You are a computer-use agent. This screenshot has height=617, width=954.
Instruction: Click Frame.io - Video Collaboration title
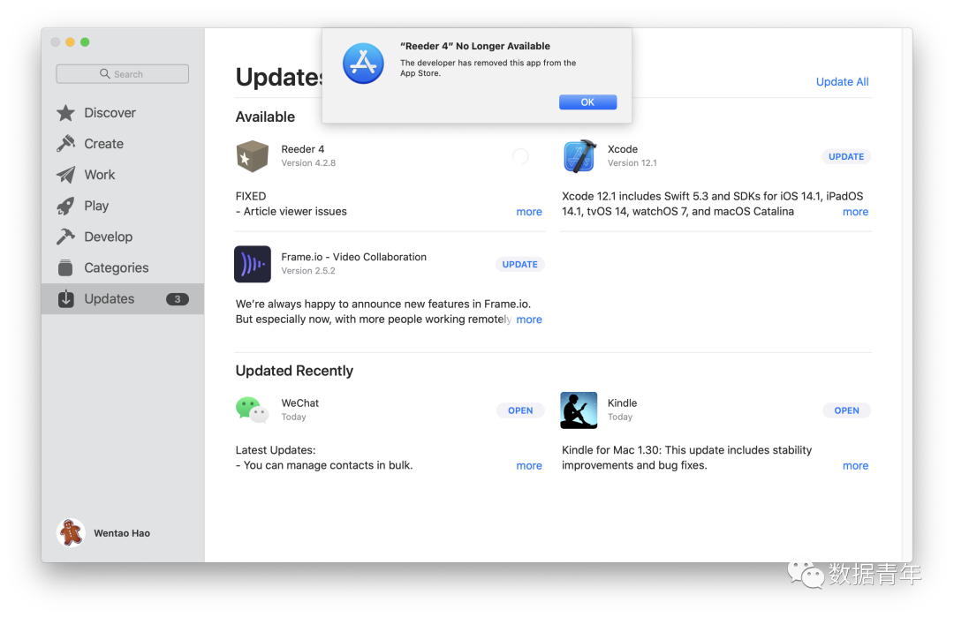coord(353,257)
